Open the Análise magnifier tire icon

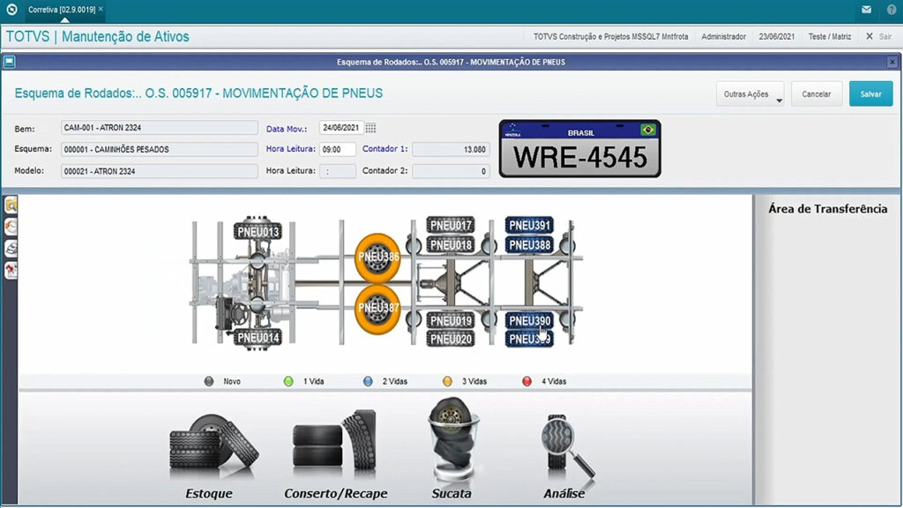[x=567, y=447]
